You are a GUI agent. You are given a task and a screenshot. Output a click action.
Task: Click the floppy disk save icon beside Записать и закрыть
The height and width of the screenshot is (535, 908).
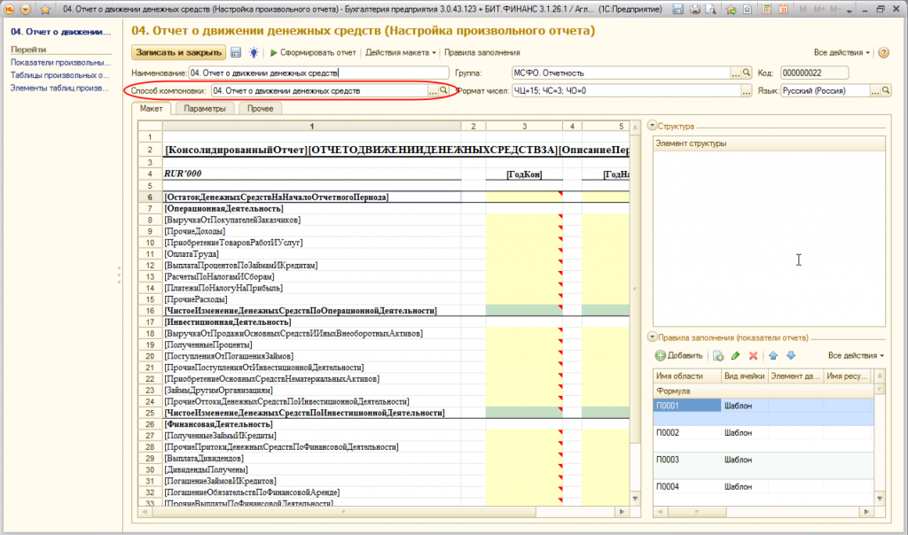coord(237,52)
